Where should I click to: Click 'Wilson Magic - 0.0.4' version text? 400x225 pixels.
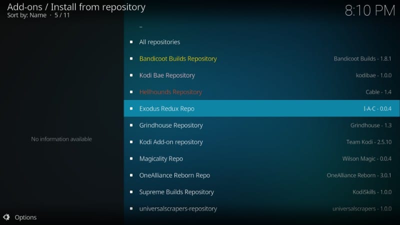(x=367, y=158)
